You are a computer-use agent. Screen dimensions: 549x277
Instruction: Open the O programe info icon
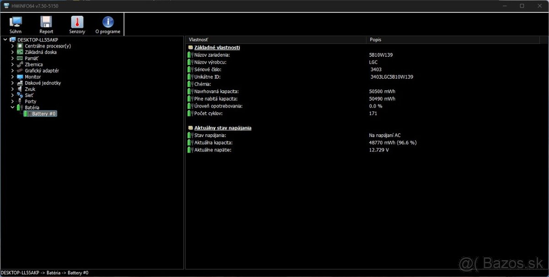108,21
